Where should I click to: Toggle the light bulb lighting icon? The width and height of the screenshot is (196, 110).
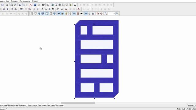coord(66,13)
